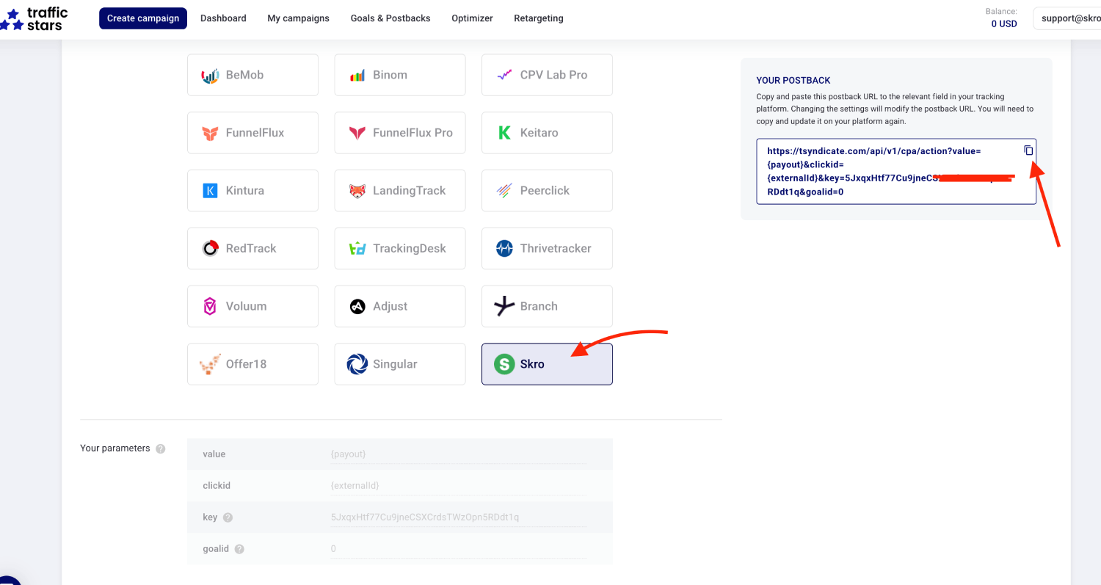1101x585 pixels.
Task: Click the Branch logo icon
Action: pos(504,306)
